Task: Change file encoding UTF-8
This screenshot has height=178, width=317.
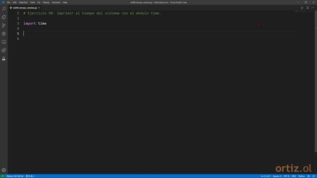Action: 286,176
